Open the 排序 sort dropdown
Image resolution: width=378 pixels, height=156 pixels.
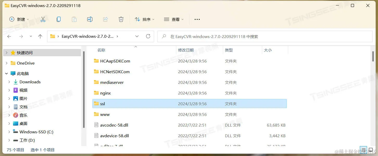tap(144, 19)
